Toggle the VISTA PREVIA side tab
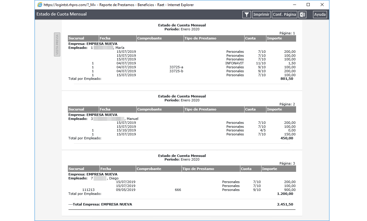The image size is (367, 221). (x=57, y=44)
